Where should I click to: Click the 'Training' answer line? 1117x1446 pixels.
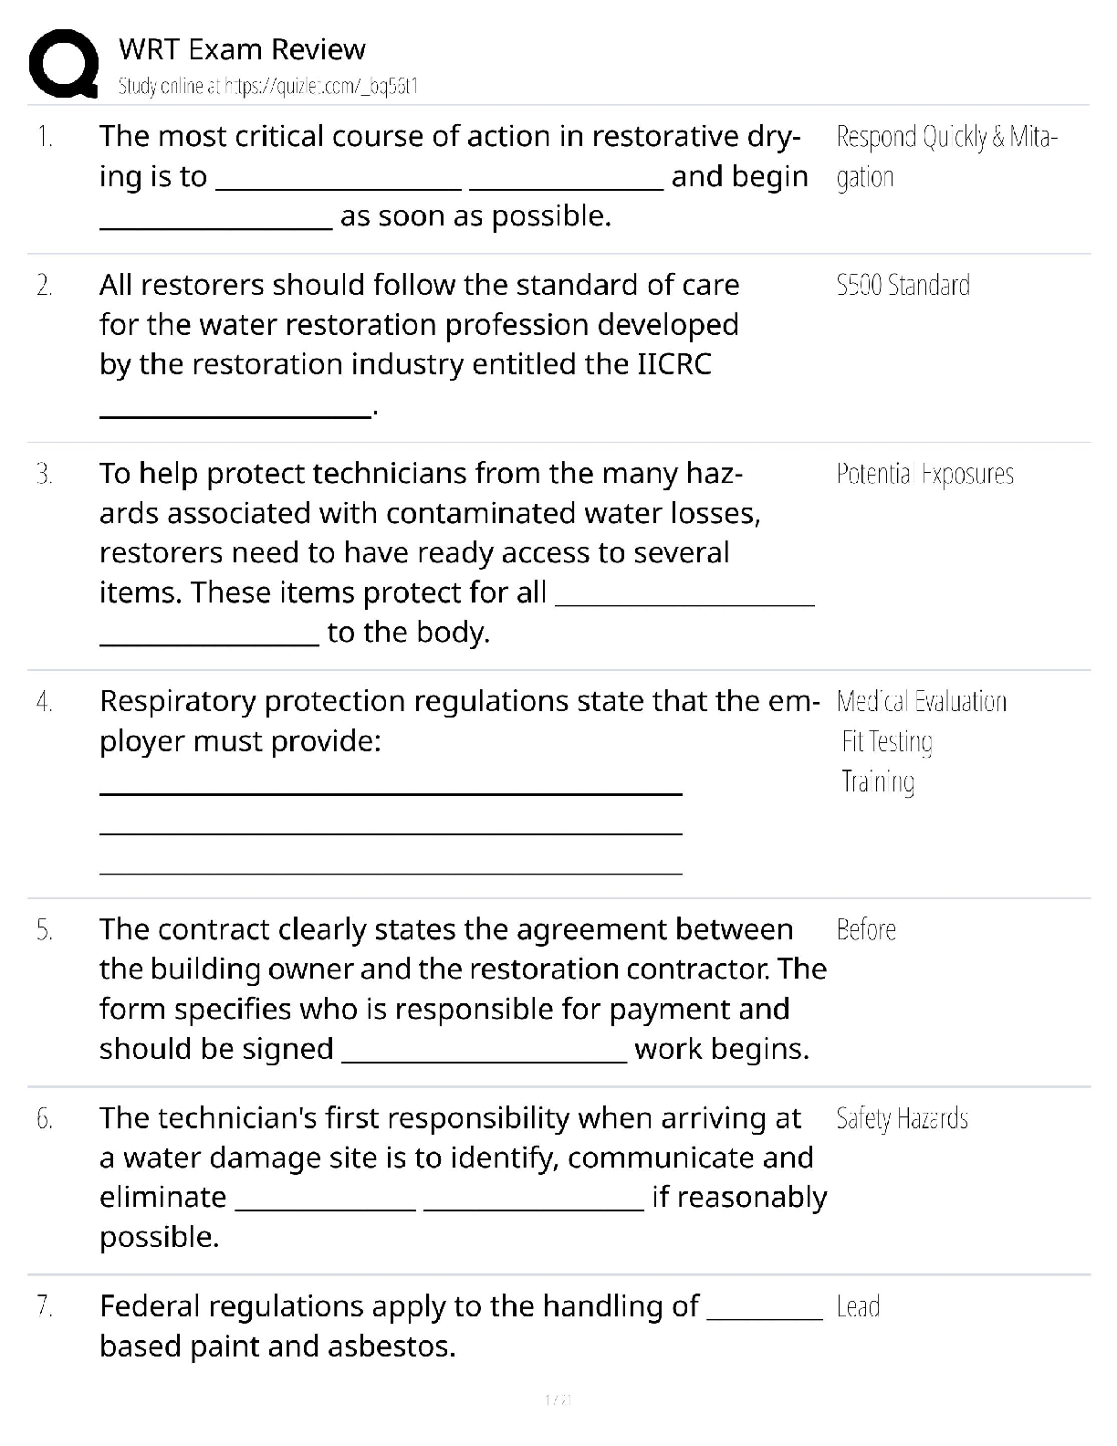[878, 781]
